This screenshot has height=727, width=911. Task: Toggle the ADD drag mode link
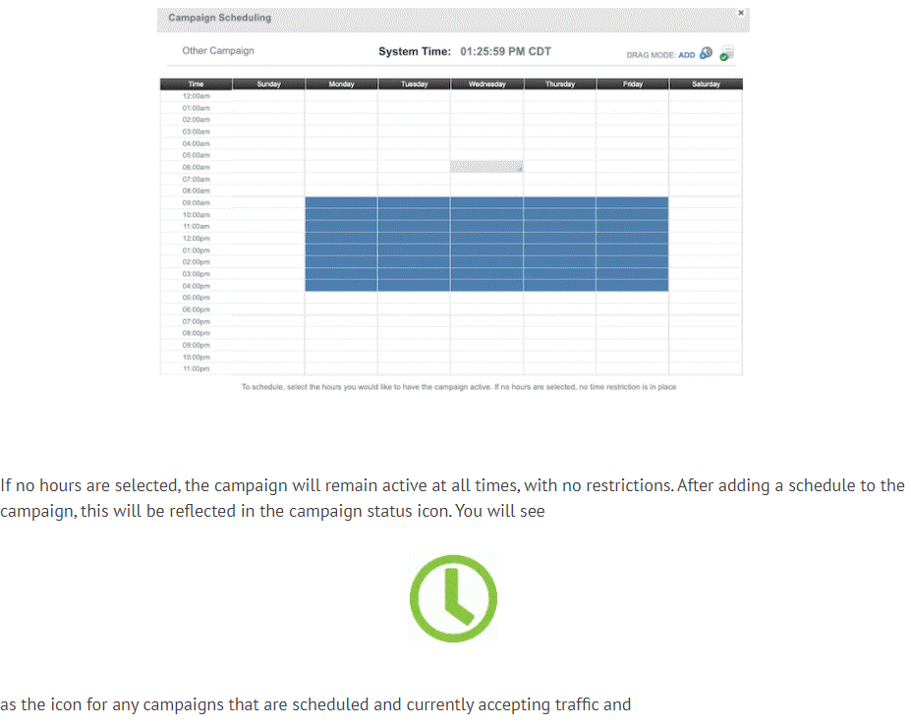686,55
